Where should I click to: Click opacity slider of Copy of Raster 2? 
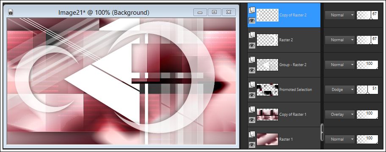367,15
